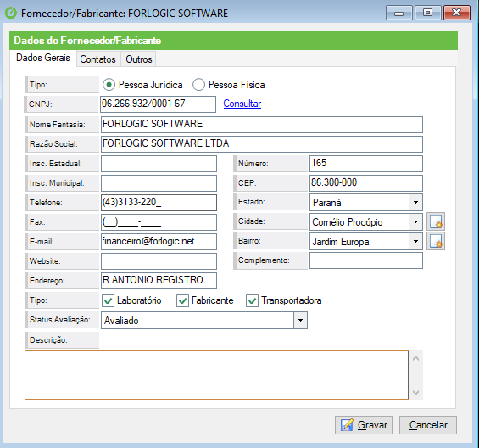Click the Complemento input field
Screen dimensions: 479x448
coord(366,260)
